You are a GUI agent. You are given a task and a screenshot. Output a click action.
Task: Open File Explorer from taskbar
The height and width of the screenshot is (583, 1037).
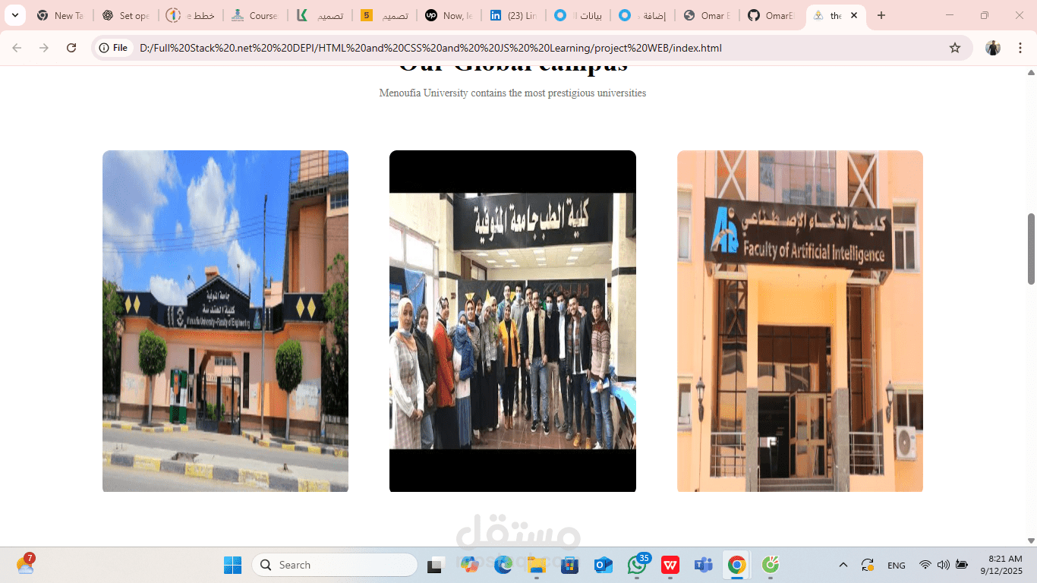537,565
